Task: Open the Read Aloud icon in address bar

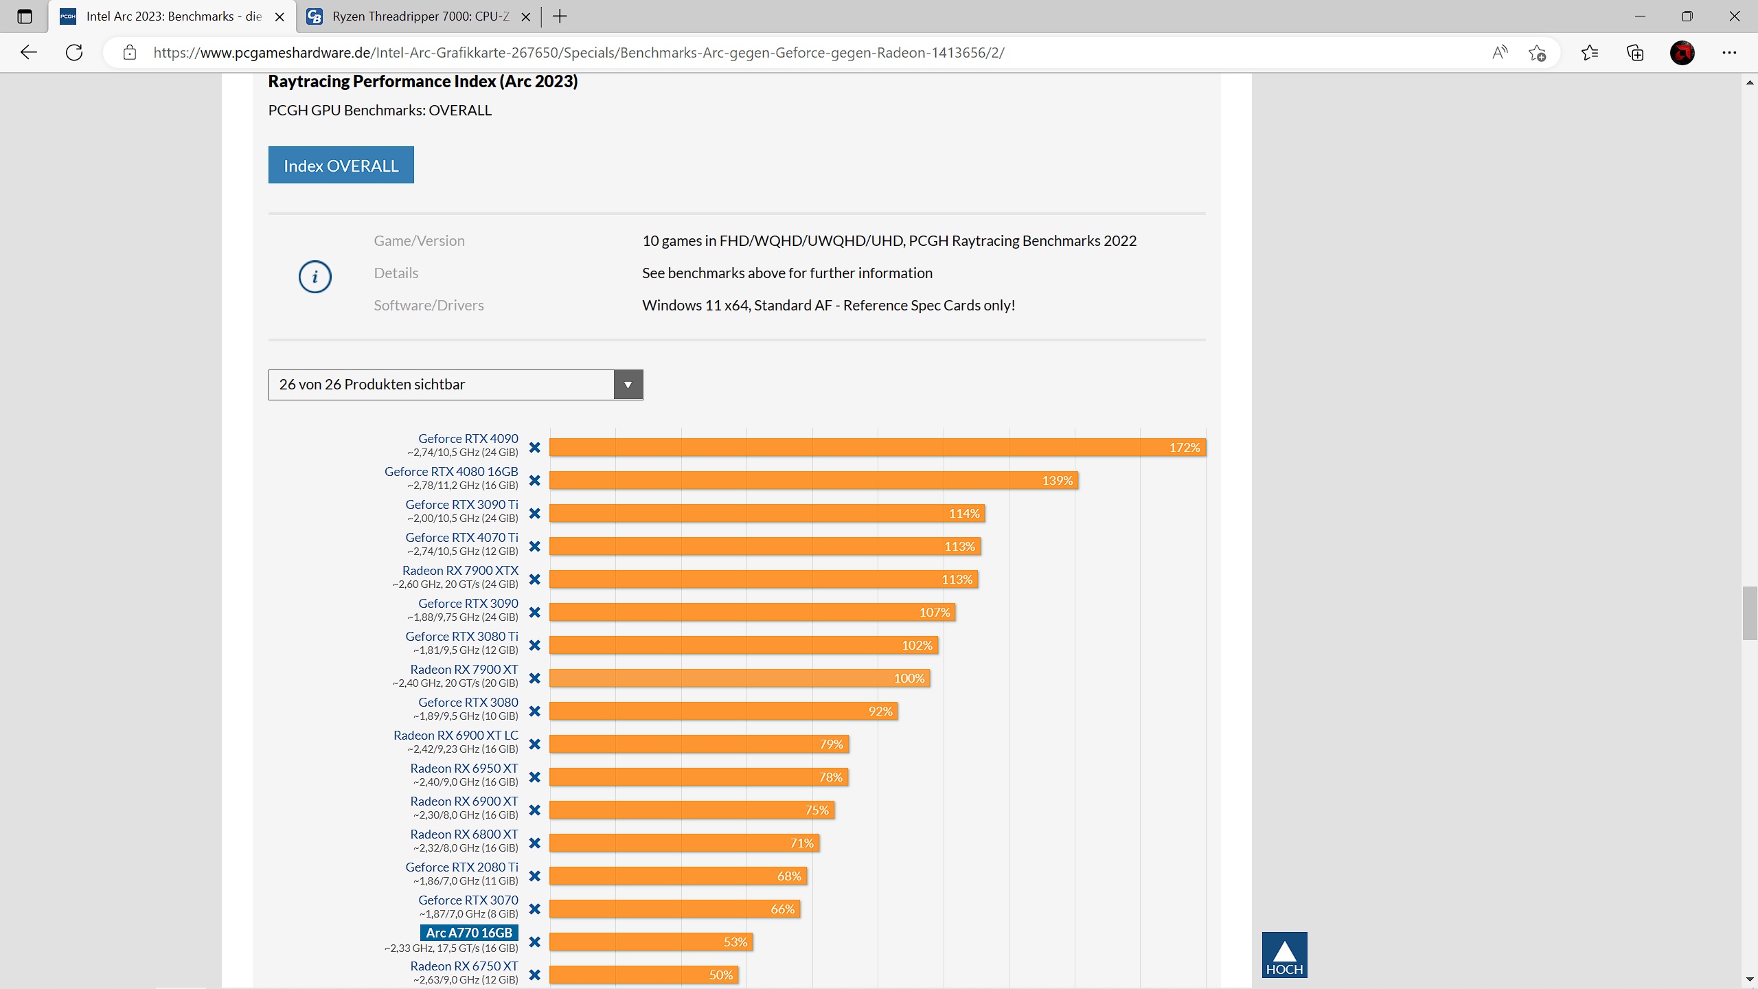Action: click(x=1500, y=52)
